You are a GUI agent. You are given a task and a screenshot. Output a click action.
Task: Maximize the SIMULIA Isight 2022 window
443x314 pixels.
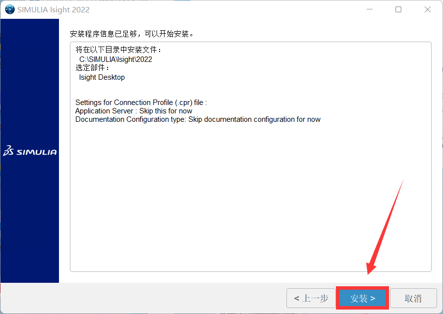398,9
